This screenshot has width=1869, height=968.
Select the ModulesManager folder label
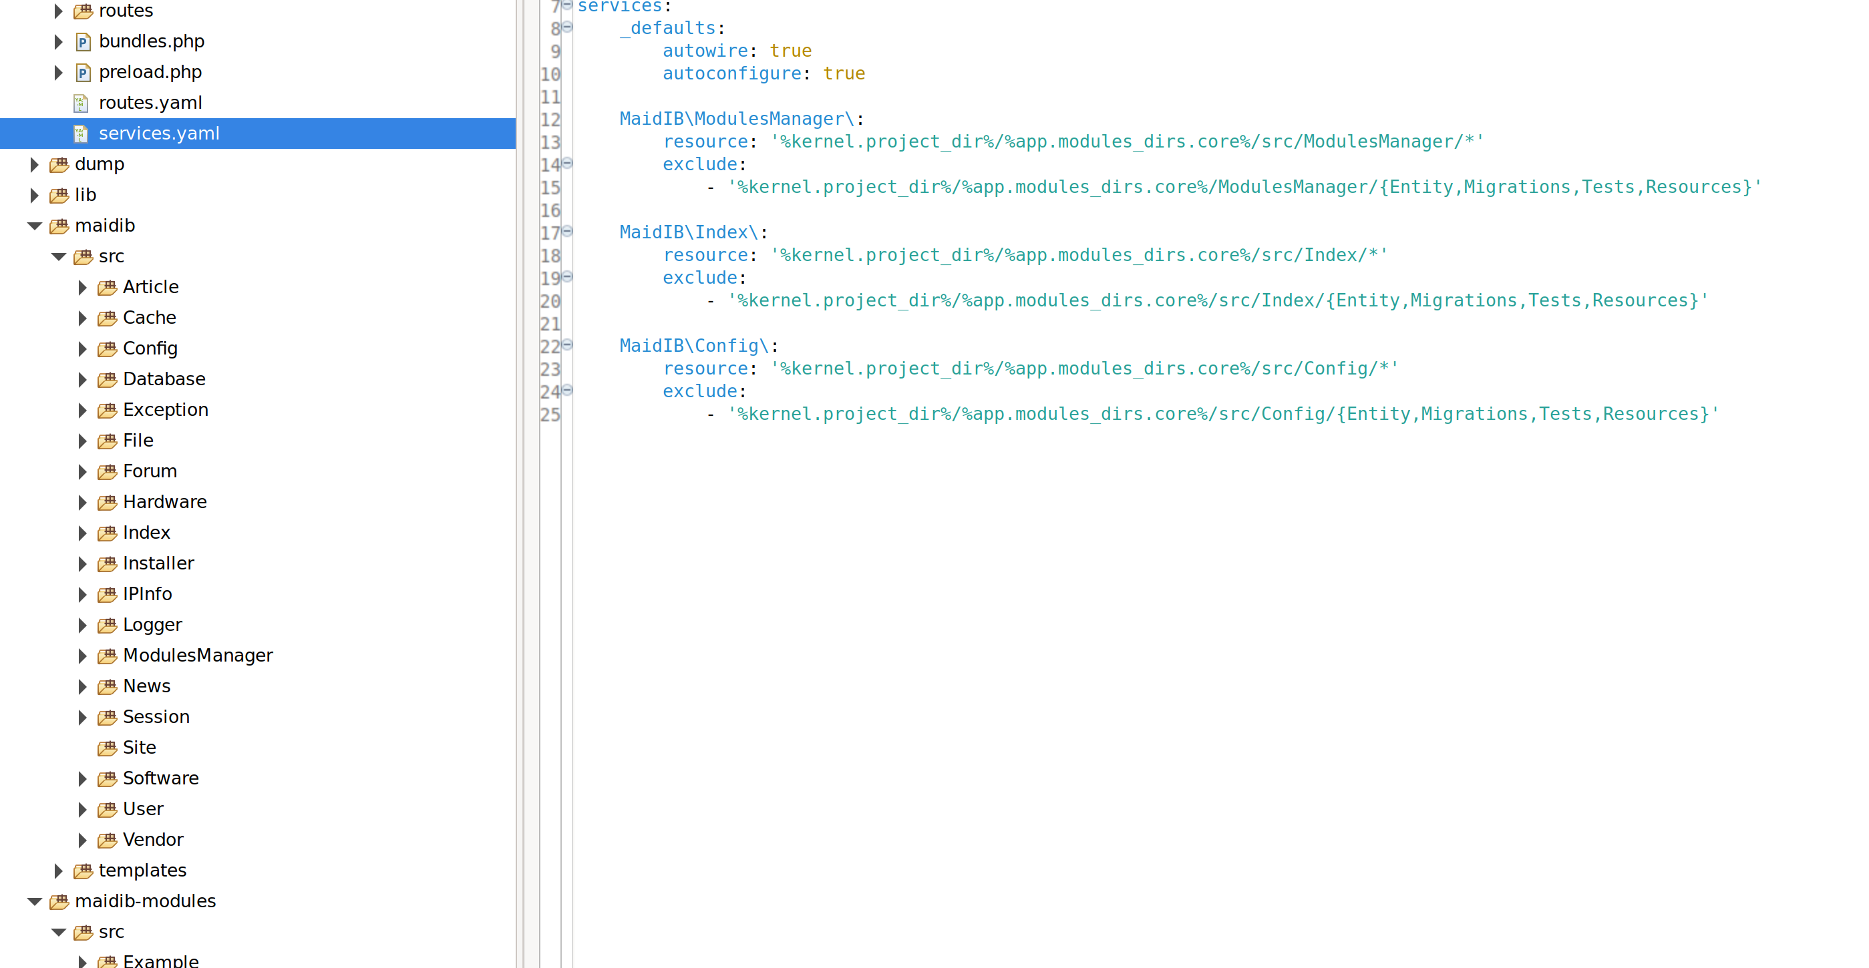[197, 656]
